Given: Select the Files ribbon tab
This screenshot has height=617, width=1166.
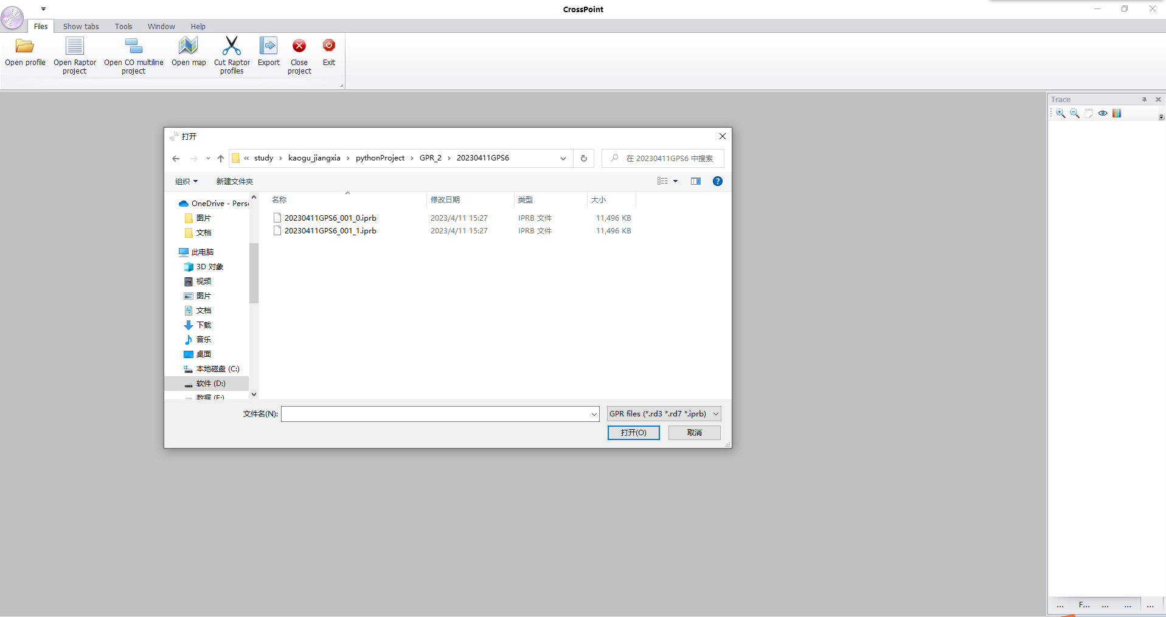Looking at the screenshot, I should click(41, 26).
